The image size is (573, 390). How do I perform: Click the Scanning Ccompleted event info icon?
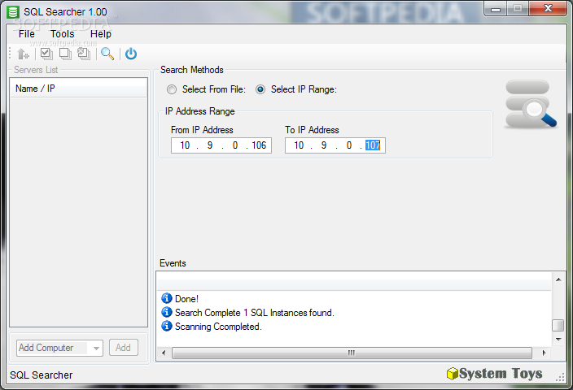pos(167,326)
